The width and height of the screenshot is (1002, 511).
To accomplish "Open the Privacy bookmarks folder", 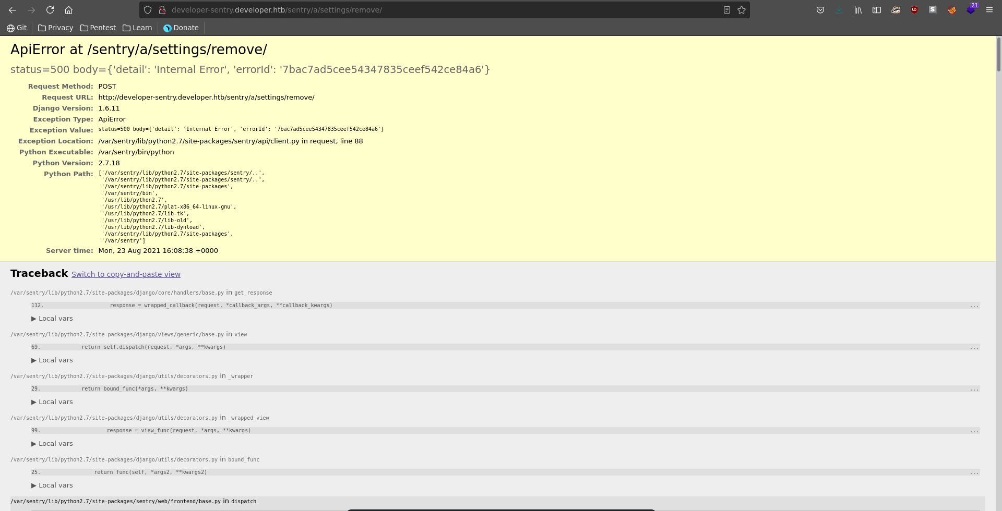I will click(x=55, y=28).
